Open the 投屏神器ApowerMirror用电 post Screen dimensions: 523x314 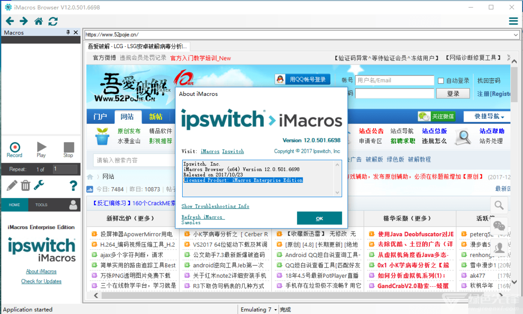136,234
